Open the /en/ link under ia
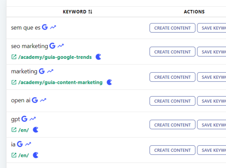 [x=24, y=155]
